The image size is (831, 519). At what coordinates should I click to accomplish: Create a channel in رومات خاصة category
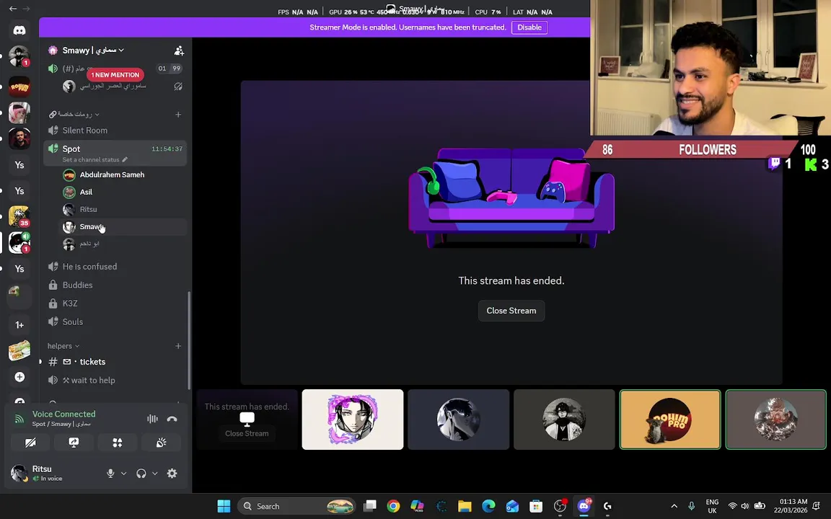(x=178, y=115)
